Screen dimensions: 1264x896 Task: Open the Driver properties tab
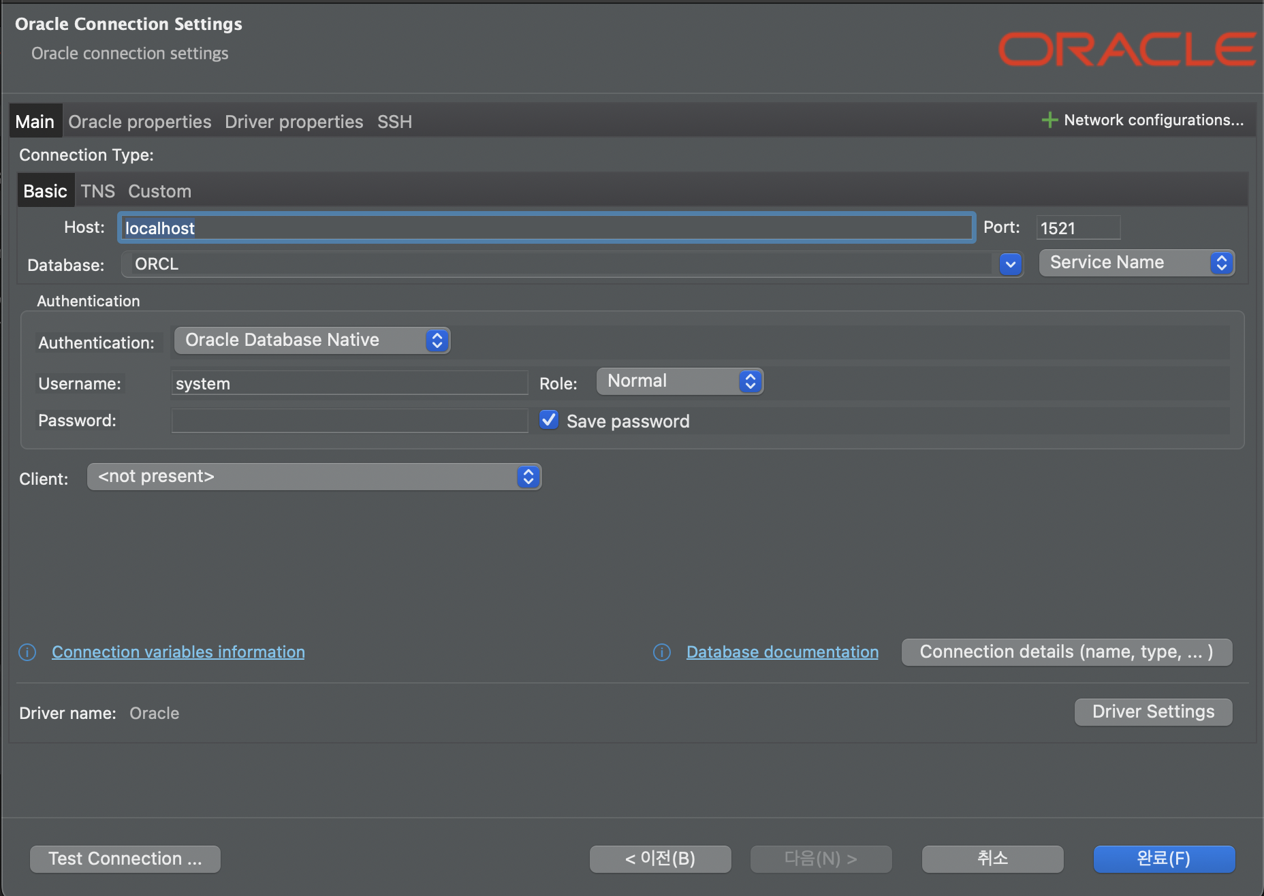tap(294, 121)
